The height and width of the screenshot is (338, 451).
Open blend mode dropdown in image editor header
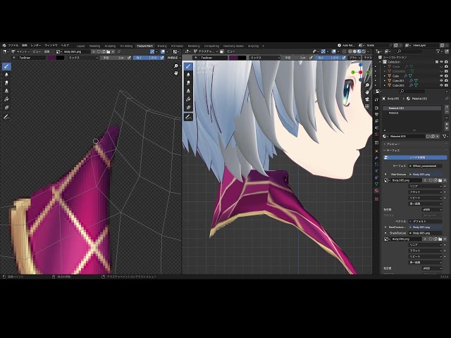(83, 58)
